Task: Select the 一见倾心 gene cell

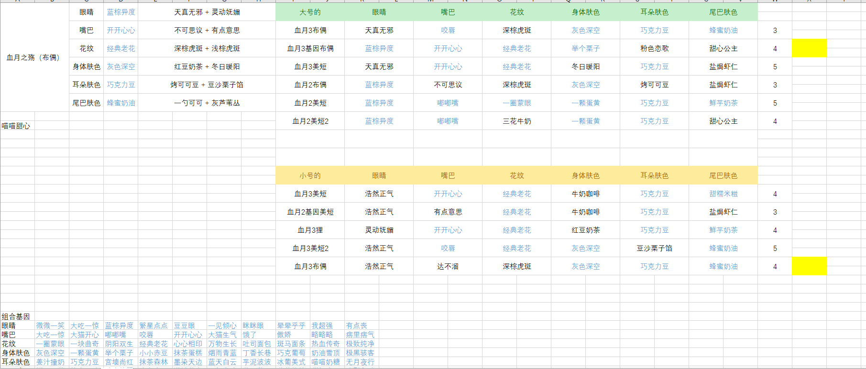Action: tap(224, 326)
